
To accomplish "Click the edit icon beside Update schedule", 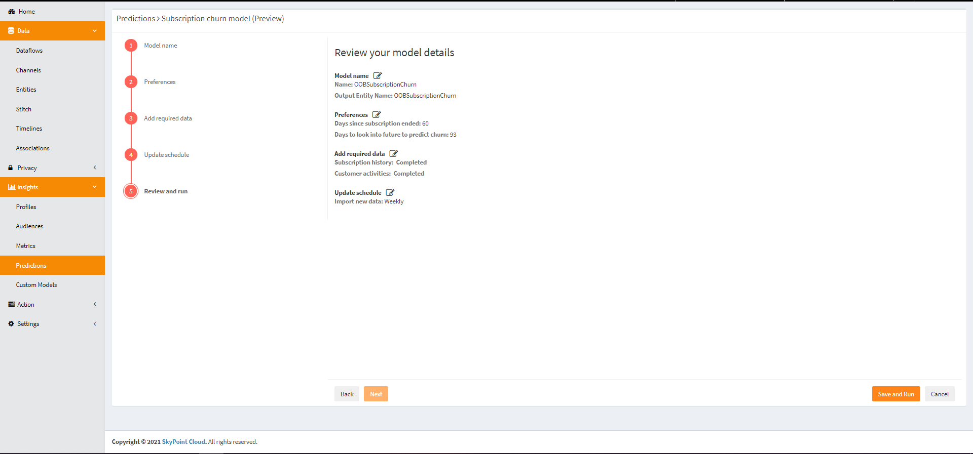I will point(390,193).
